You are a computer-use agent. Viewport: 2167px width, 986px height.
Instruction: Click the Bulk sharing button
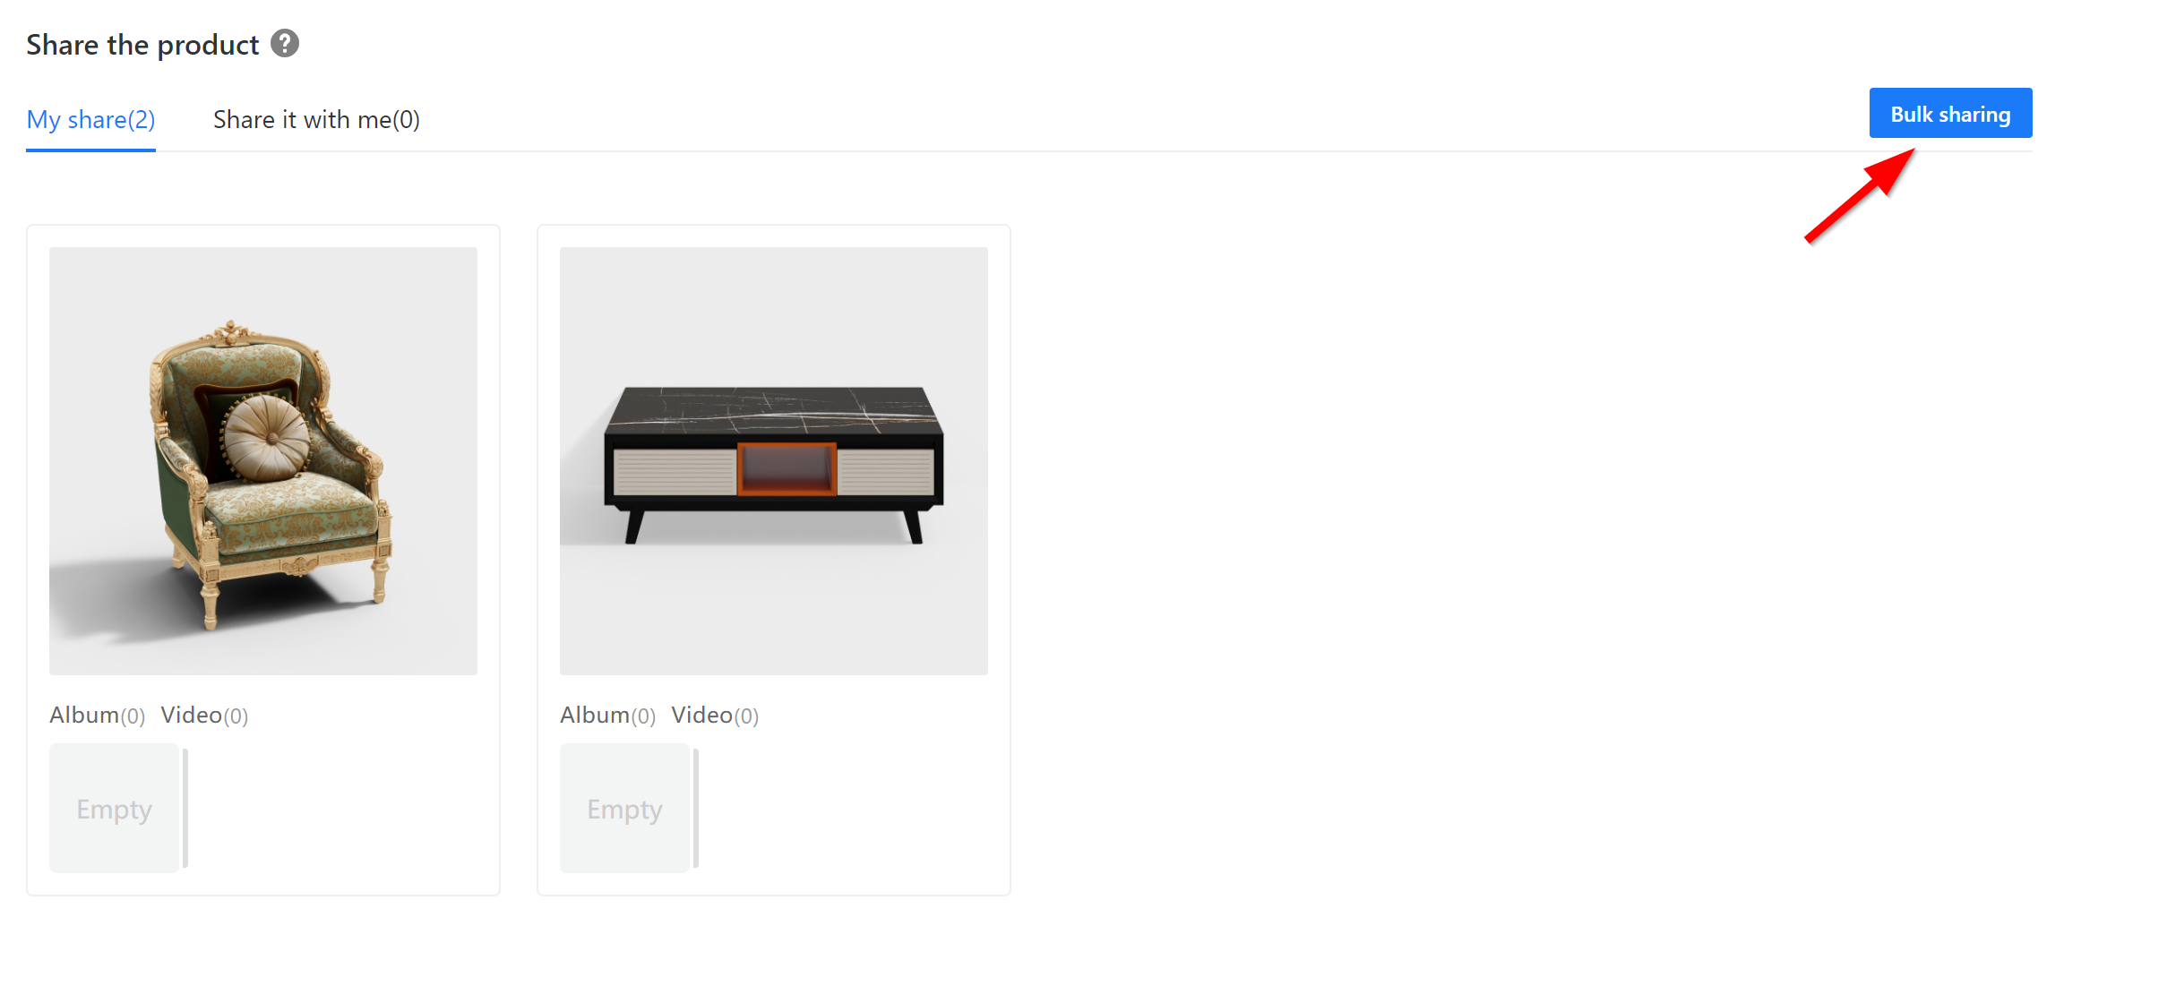tap(1950, 113)
